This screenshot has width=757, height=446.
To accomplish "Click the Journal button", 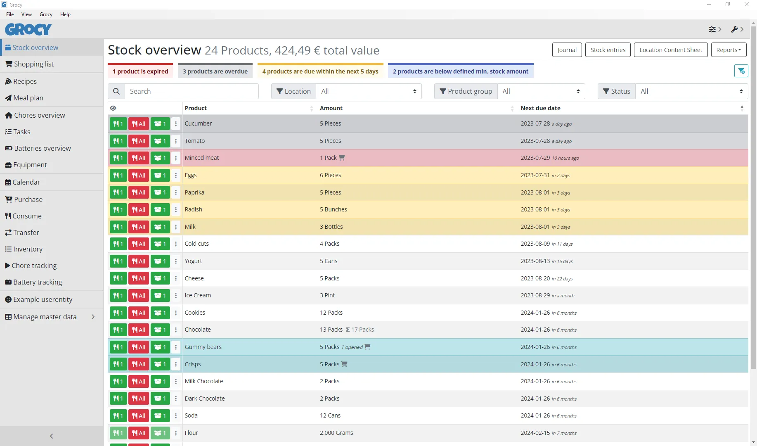I will (x=567, y=50).
